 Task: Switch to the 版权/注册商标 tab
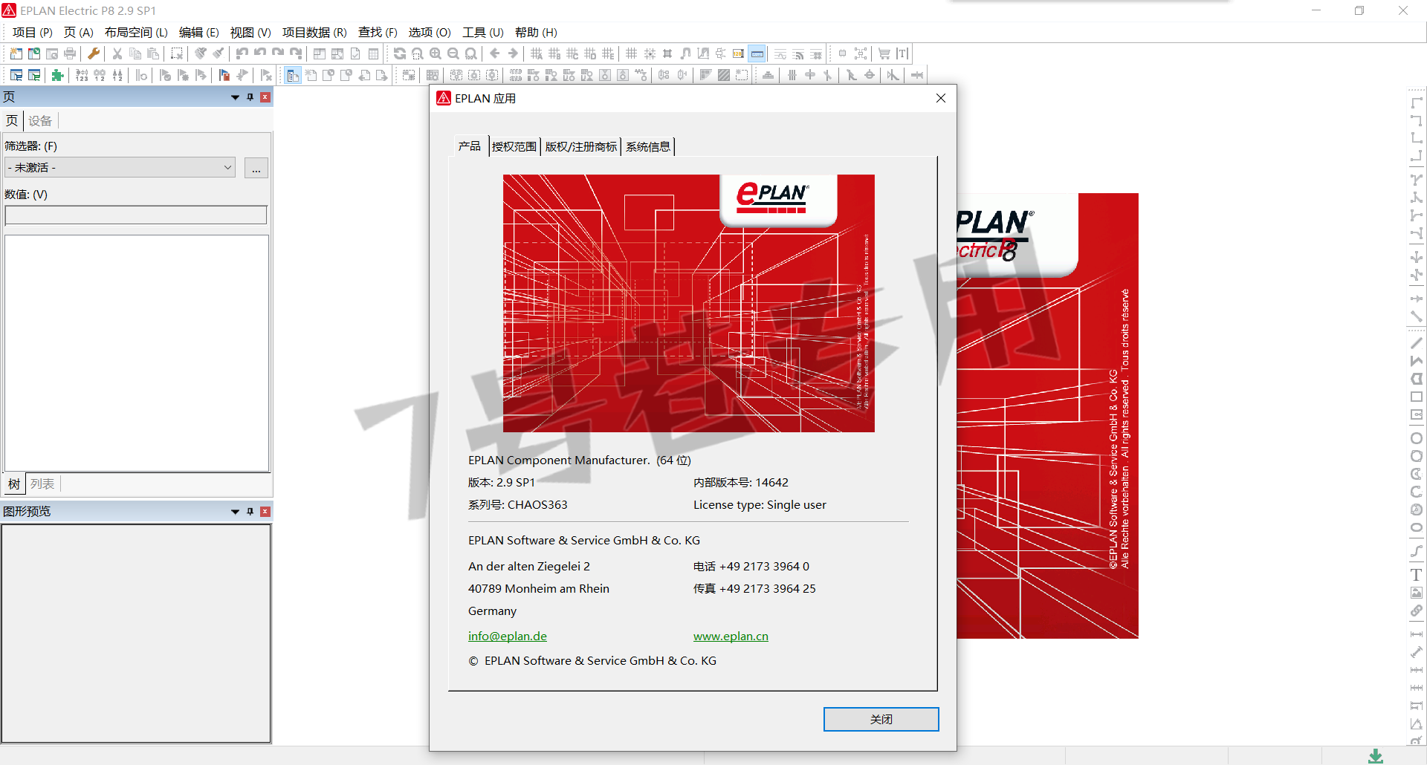coord(581,147)
